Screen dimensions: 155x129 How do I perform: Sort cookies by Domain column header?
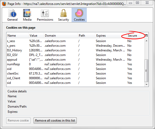pos(60,36)
